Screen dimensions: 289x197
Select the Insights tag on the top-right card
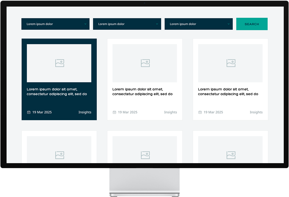tap(256, 112)
